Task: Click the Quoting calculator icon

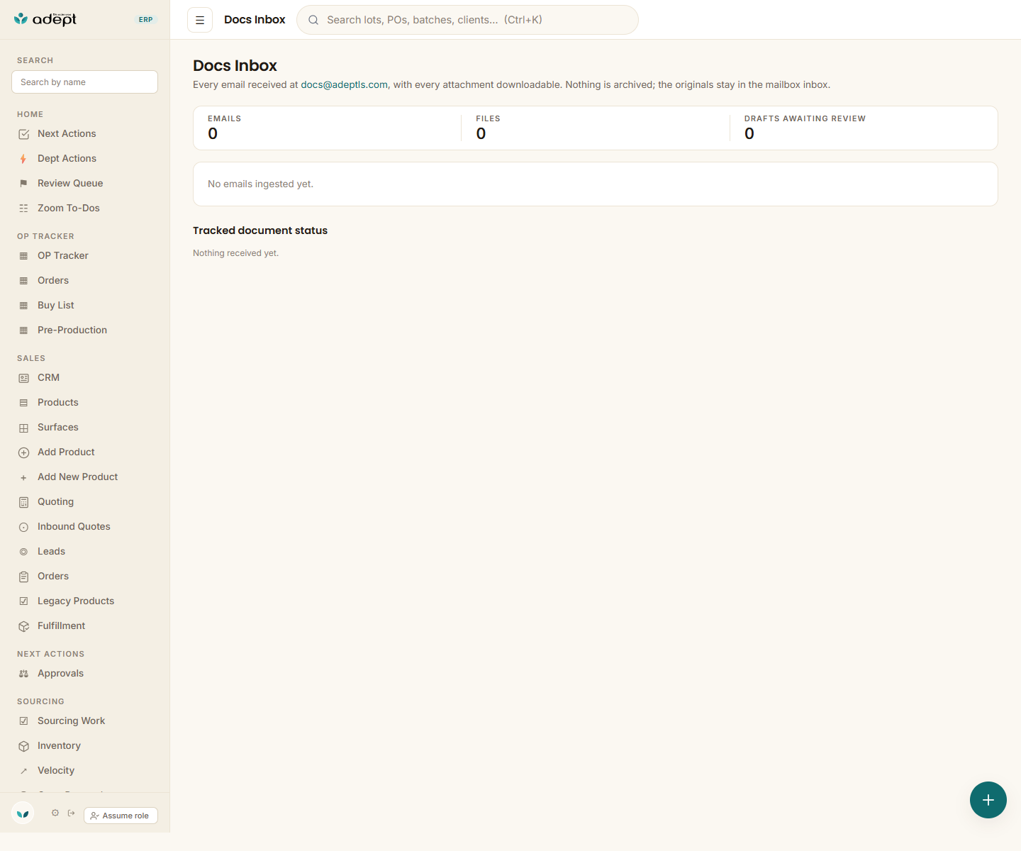Action: point(23,502)
